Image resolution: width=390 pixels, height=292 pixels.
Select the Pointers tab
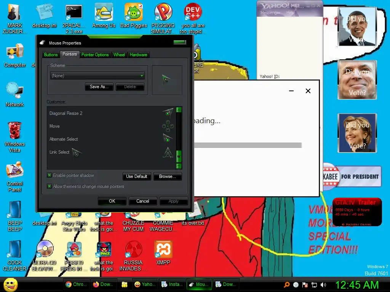coord(70,54)
